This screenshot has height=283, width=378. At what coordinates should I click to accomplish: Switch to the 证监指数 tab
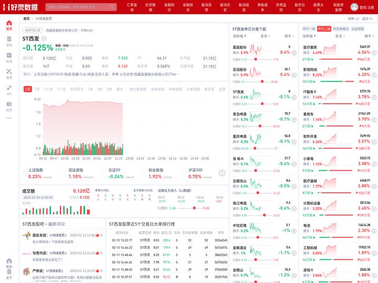tap(358, 29)
